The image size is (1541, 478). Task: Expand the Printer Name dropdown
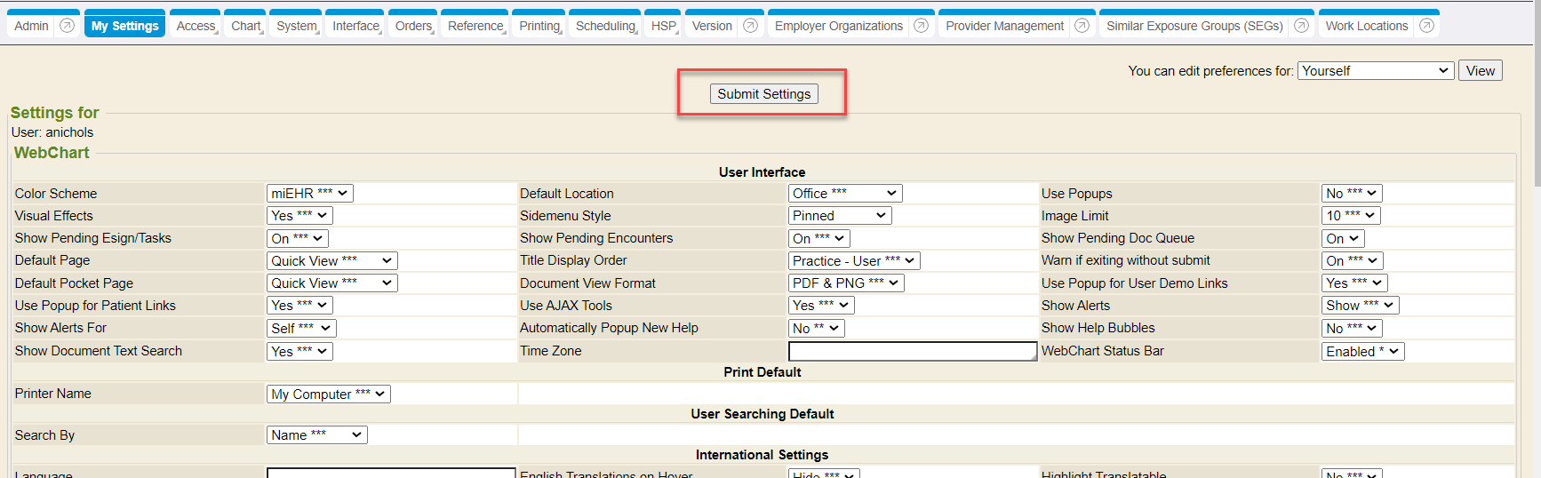[328, 394]
